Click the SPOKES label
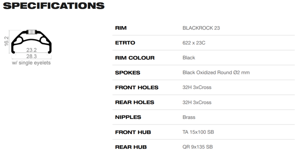The width and height of the screenshot is (300, 152). pos(127,73)
